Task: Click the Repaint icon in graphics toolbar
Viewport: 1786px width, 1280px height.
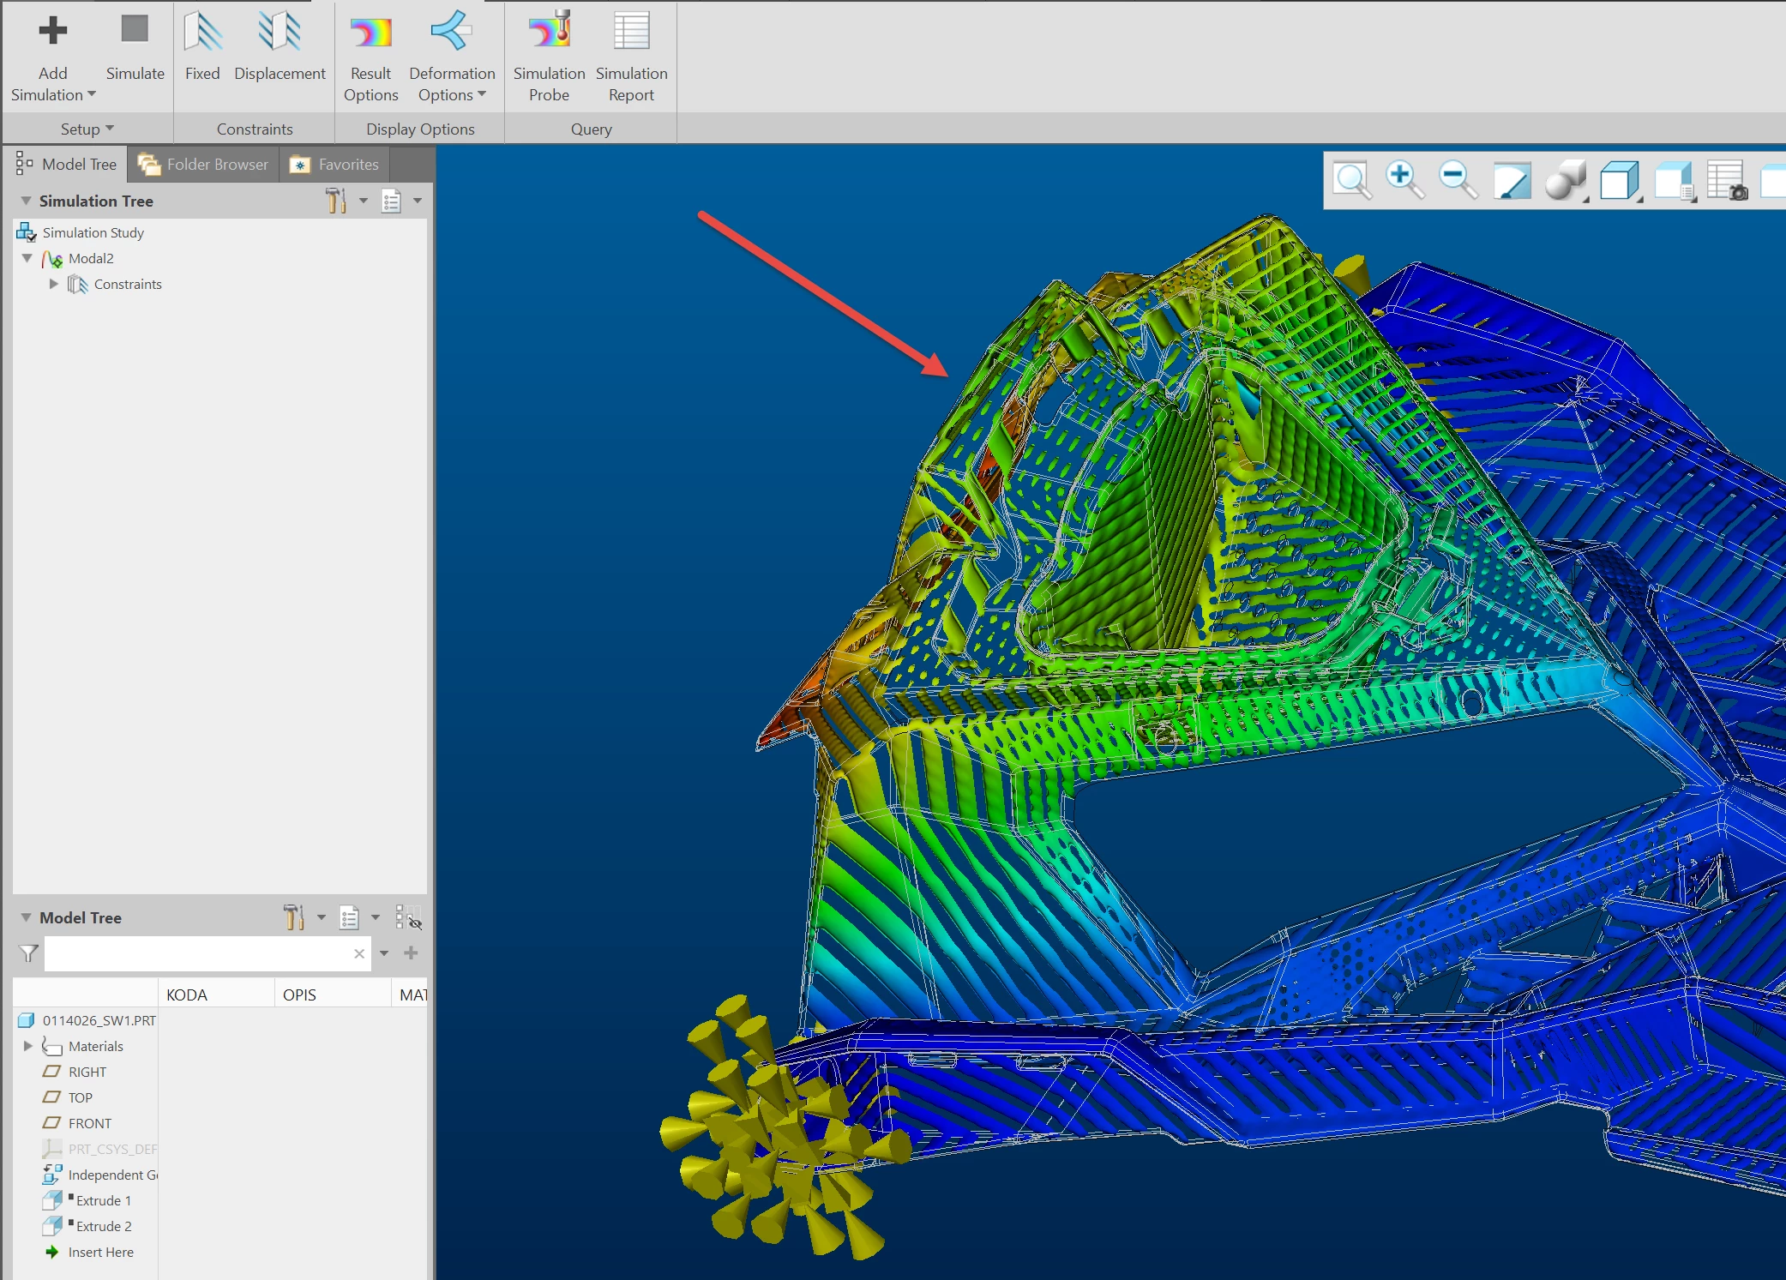Action: point(1512,181)
